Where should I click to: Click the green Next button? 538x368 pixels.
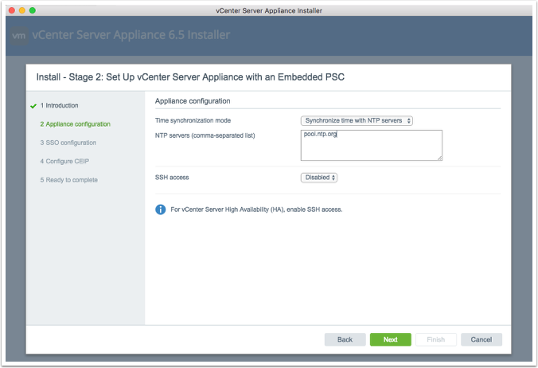(390, 339)
